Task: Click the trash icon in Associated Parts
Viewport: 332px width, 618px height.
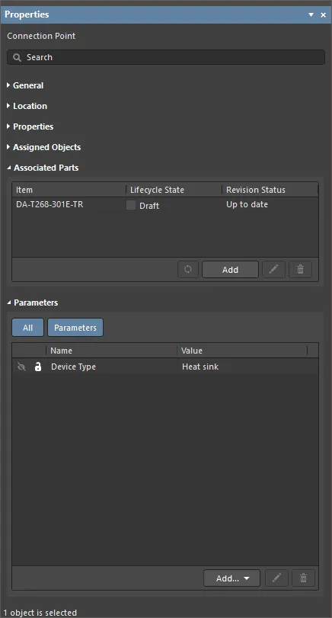Action: (301, 270)
